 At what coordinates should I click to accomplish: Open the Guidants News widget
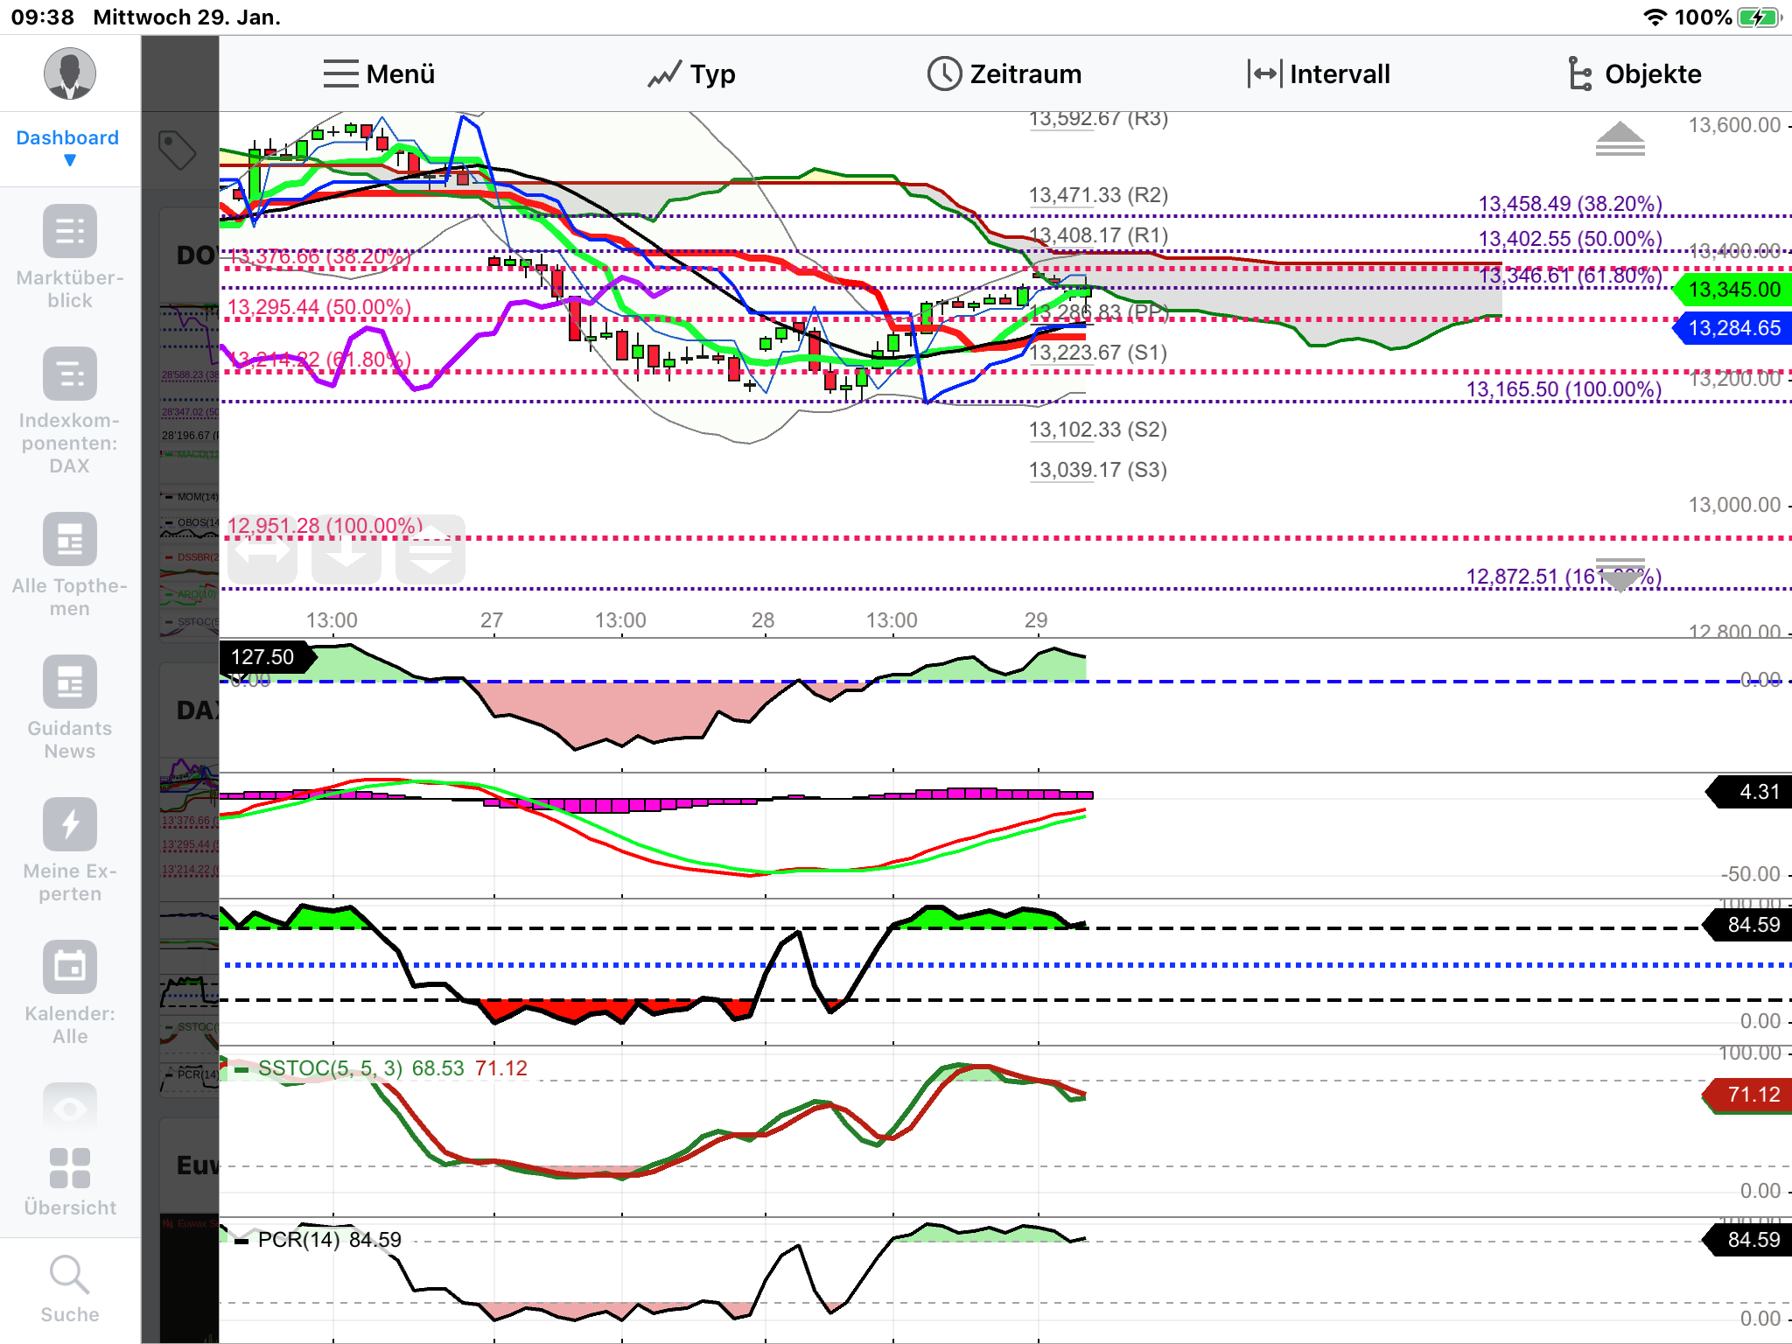click(x=70, y=682)
